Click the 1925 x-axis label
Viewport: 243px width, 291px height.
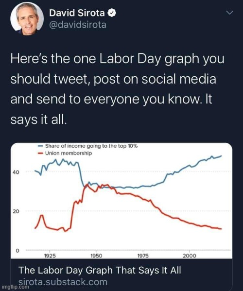[x=50, y=256]
